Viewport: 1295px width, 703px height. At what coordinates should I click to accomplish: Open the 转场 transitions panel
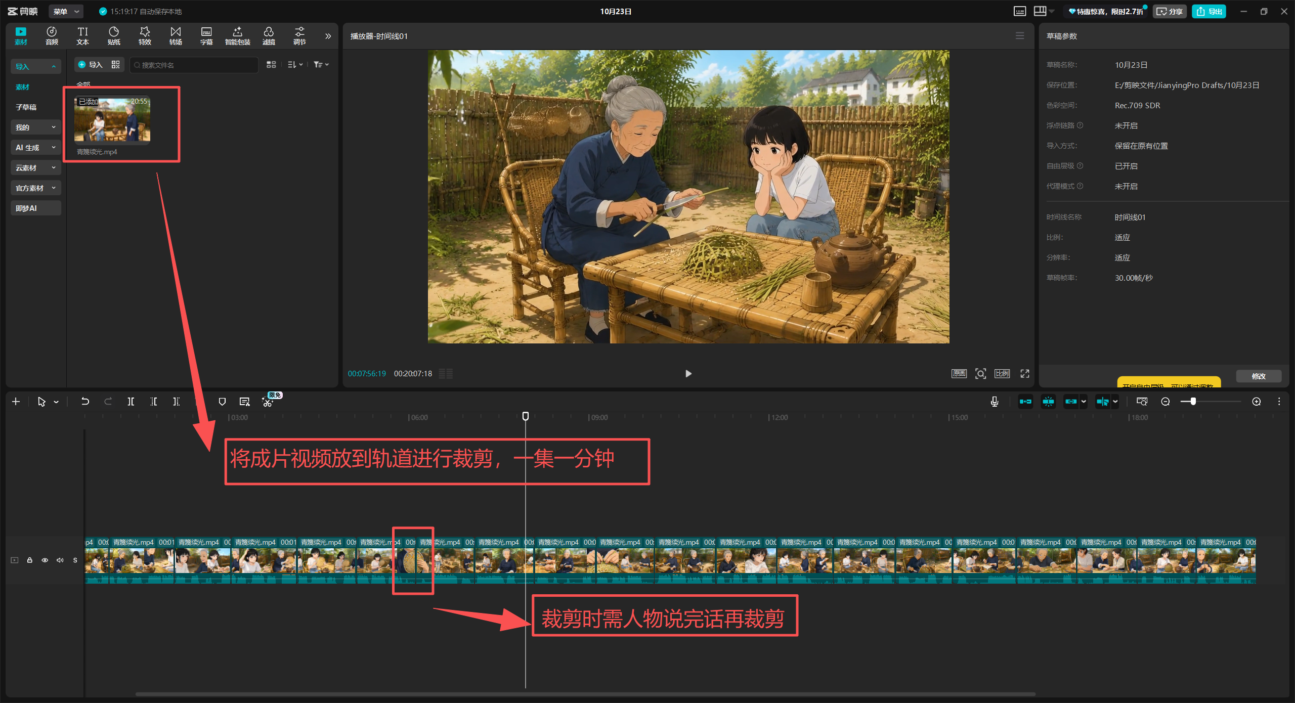pyautogui.click(x=176, y=36)
